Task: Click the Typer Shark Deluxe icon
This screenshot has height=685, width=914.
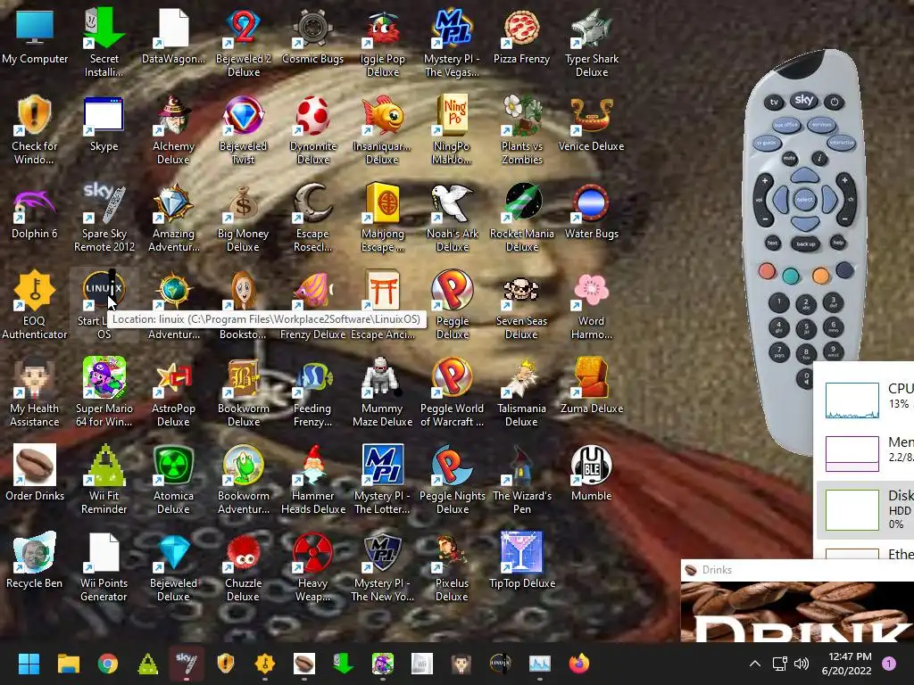Action: (x=591, y=44)
